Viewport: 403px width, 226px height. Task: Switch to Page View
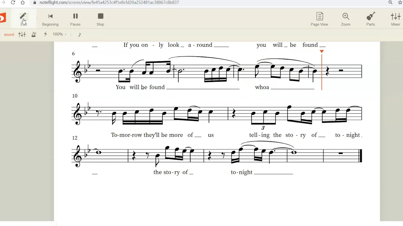coord(320,19)
